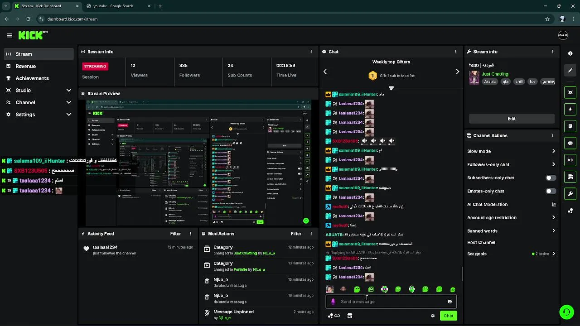Viewport: 580px width, 326px height.
Task: Open chat settings gear icon
Action: click(433, 316)
